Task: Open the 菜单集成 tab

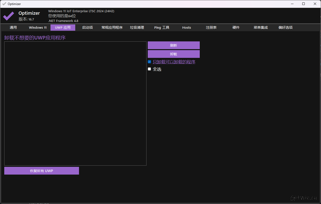Action: point(260,27)
